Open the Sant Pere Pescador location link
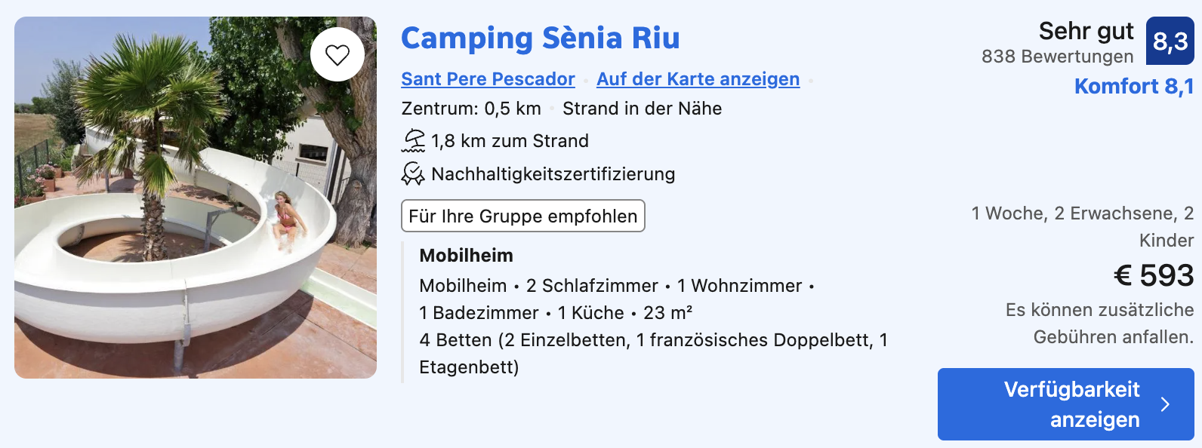Image resolution: width=1202 pixels, height=448 pixels. [488, 79]
